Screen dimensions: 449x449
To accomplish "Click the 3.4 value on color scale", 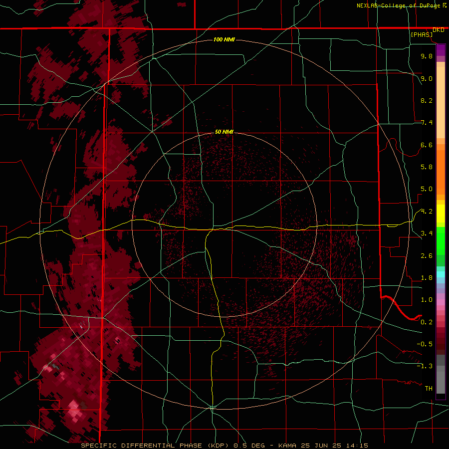I will point(427,233).
